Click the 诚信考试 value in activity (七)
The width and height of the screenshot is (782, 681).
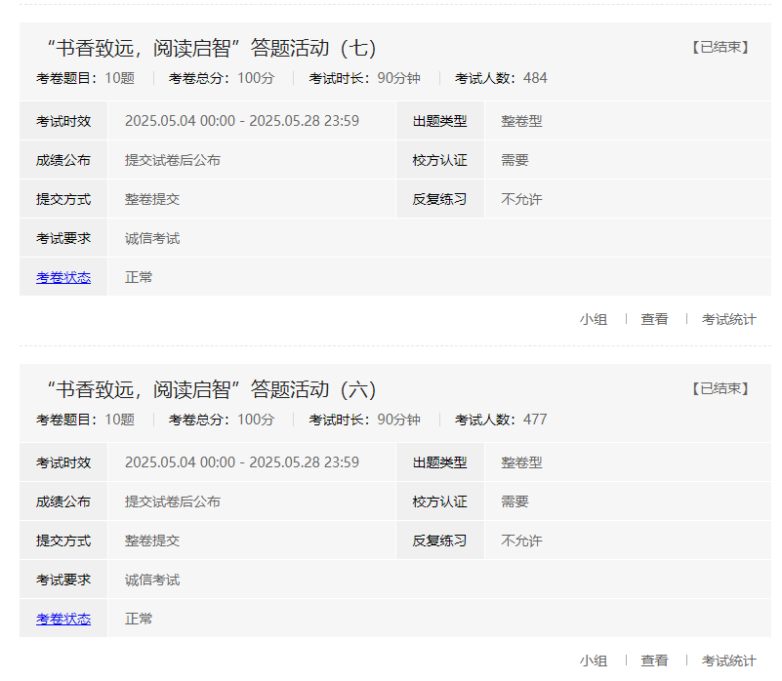[x=152, y=238]
